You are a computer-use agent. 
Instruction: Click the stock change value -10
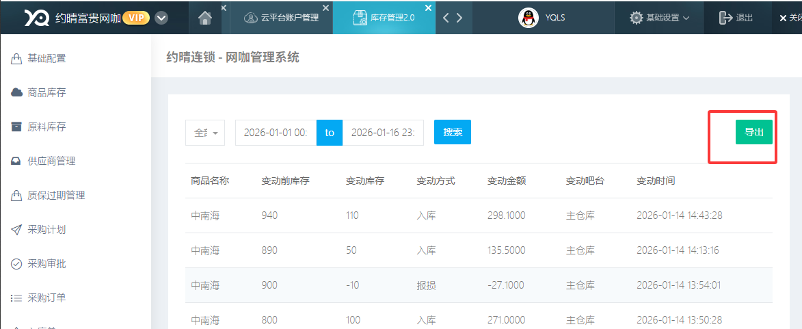[352, 285]
